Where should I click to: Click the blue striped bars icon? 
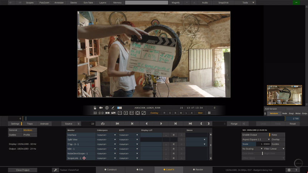point(119,108)
